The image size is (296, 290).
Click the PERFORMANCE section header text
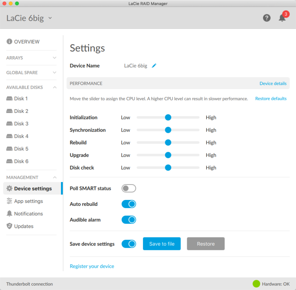pos(86,83)
